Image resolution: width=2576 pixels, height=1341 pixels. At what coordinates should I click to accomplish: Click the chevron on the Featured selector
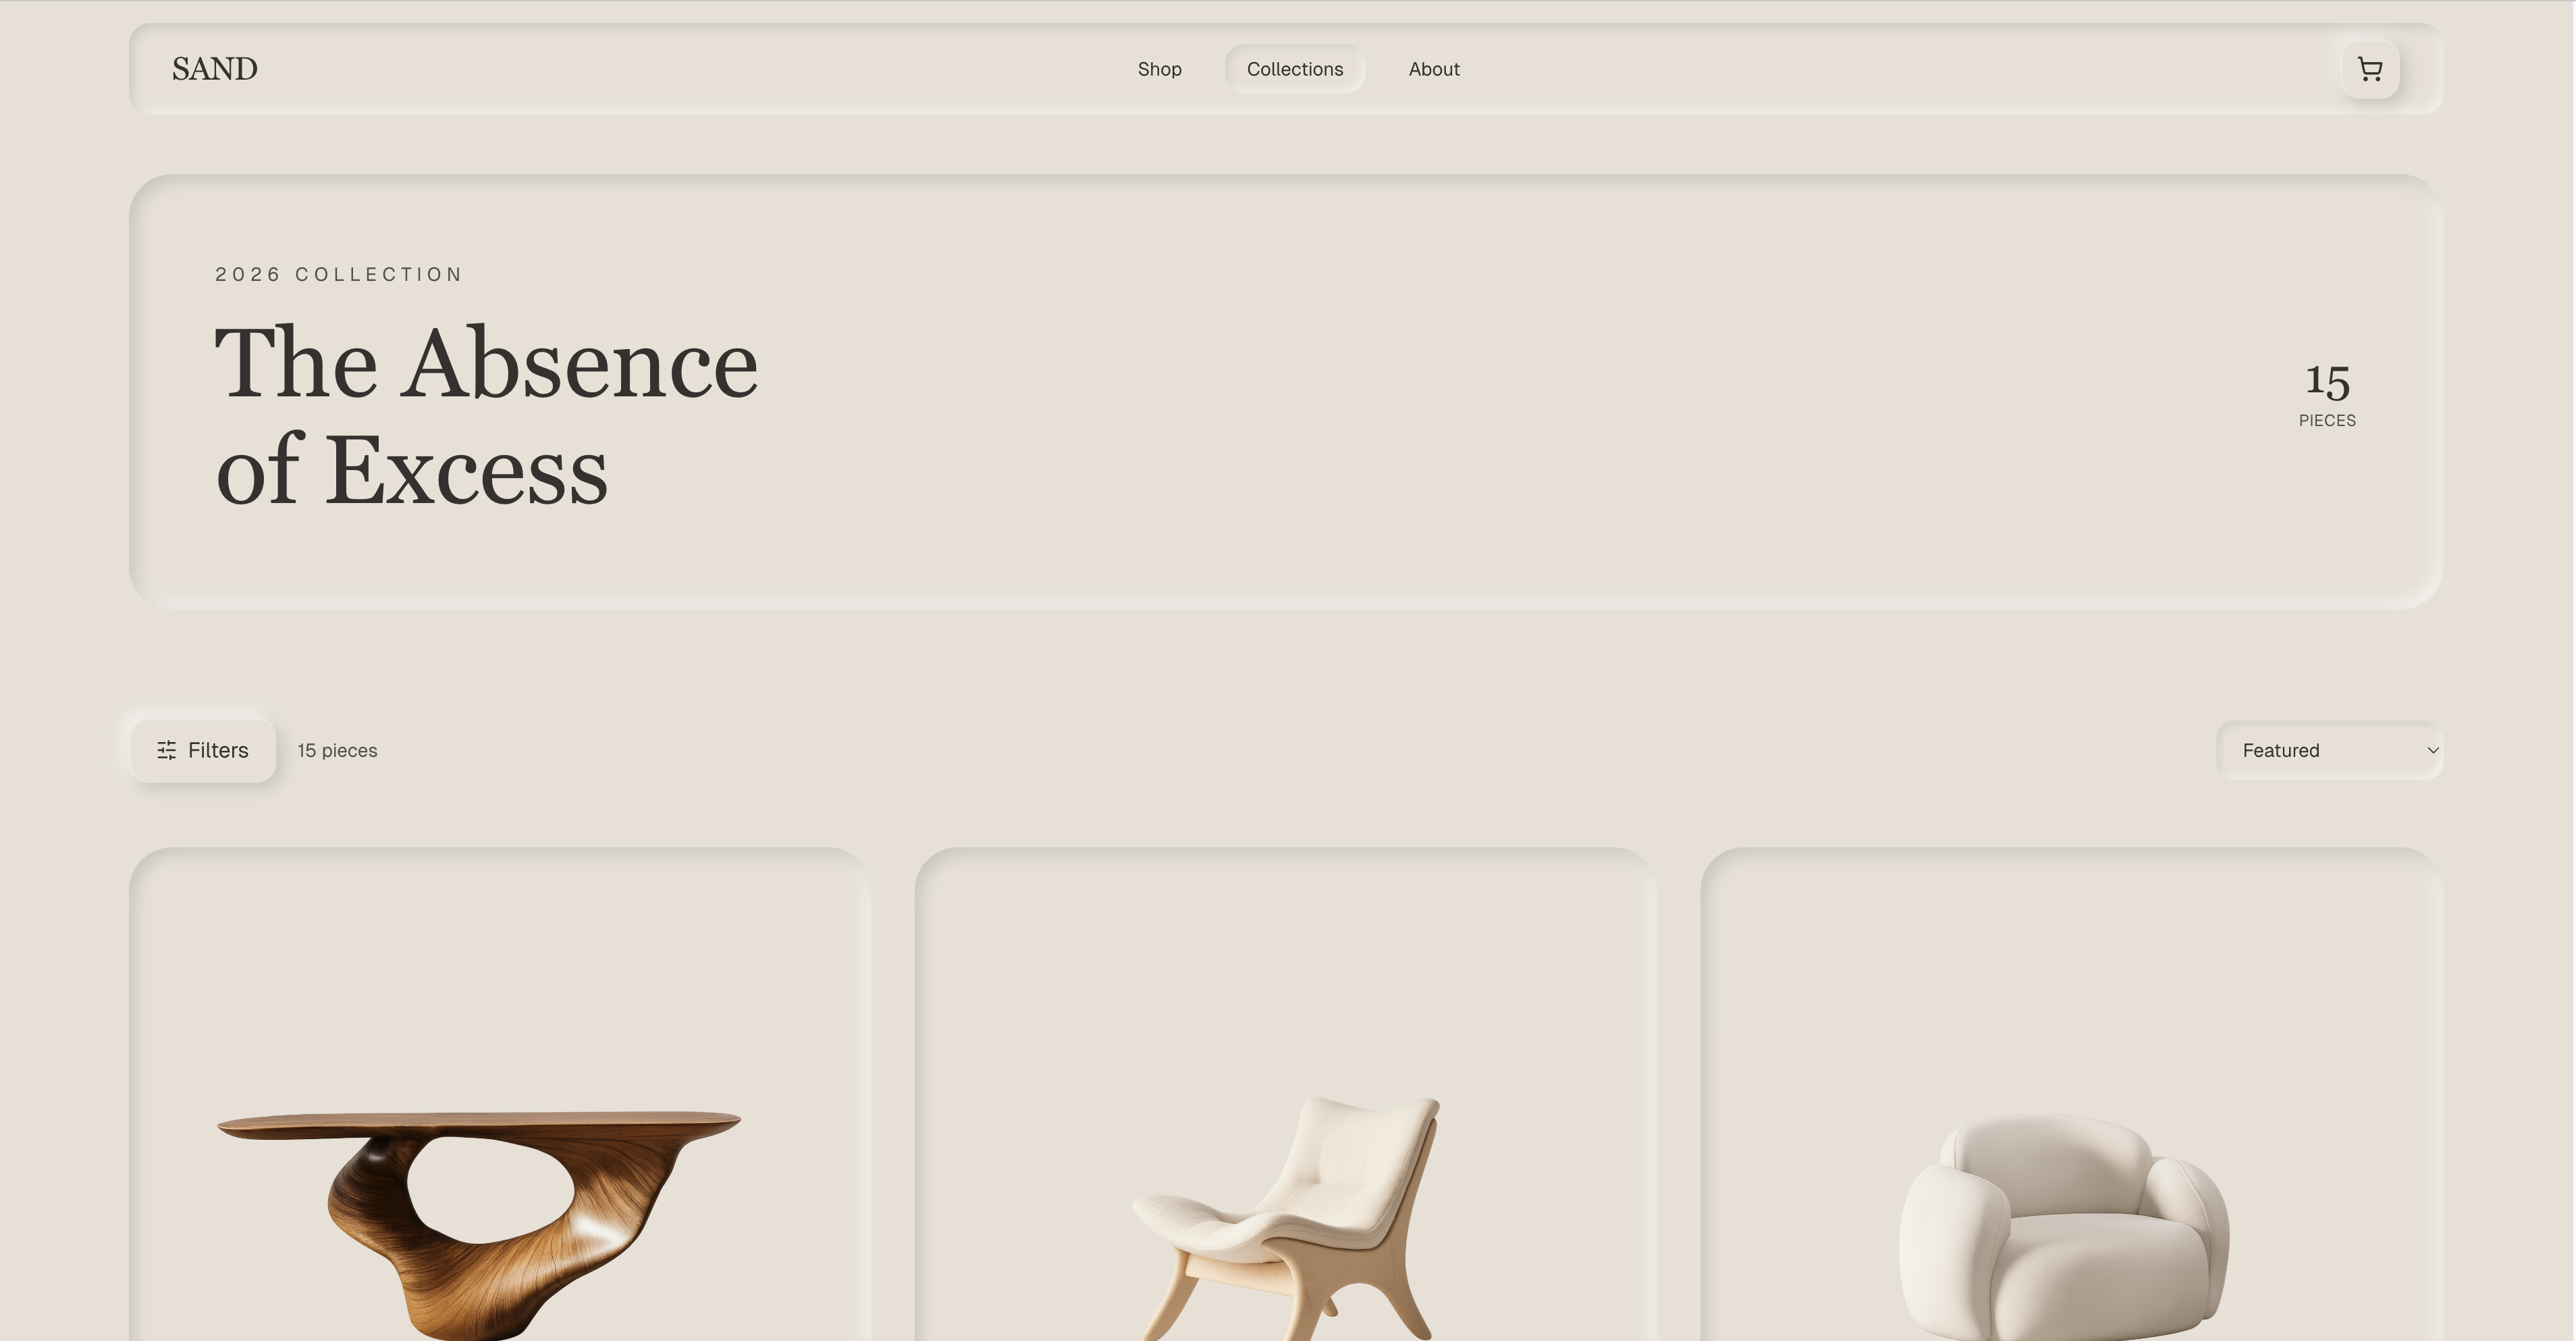2433,750
